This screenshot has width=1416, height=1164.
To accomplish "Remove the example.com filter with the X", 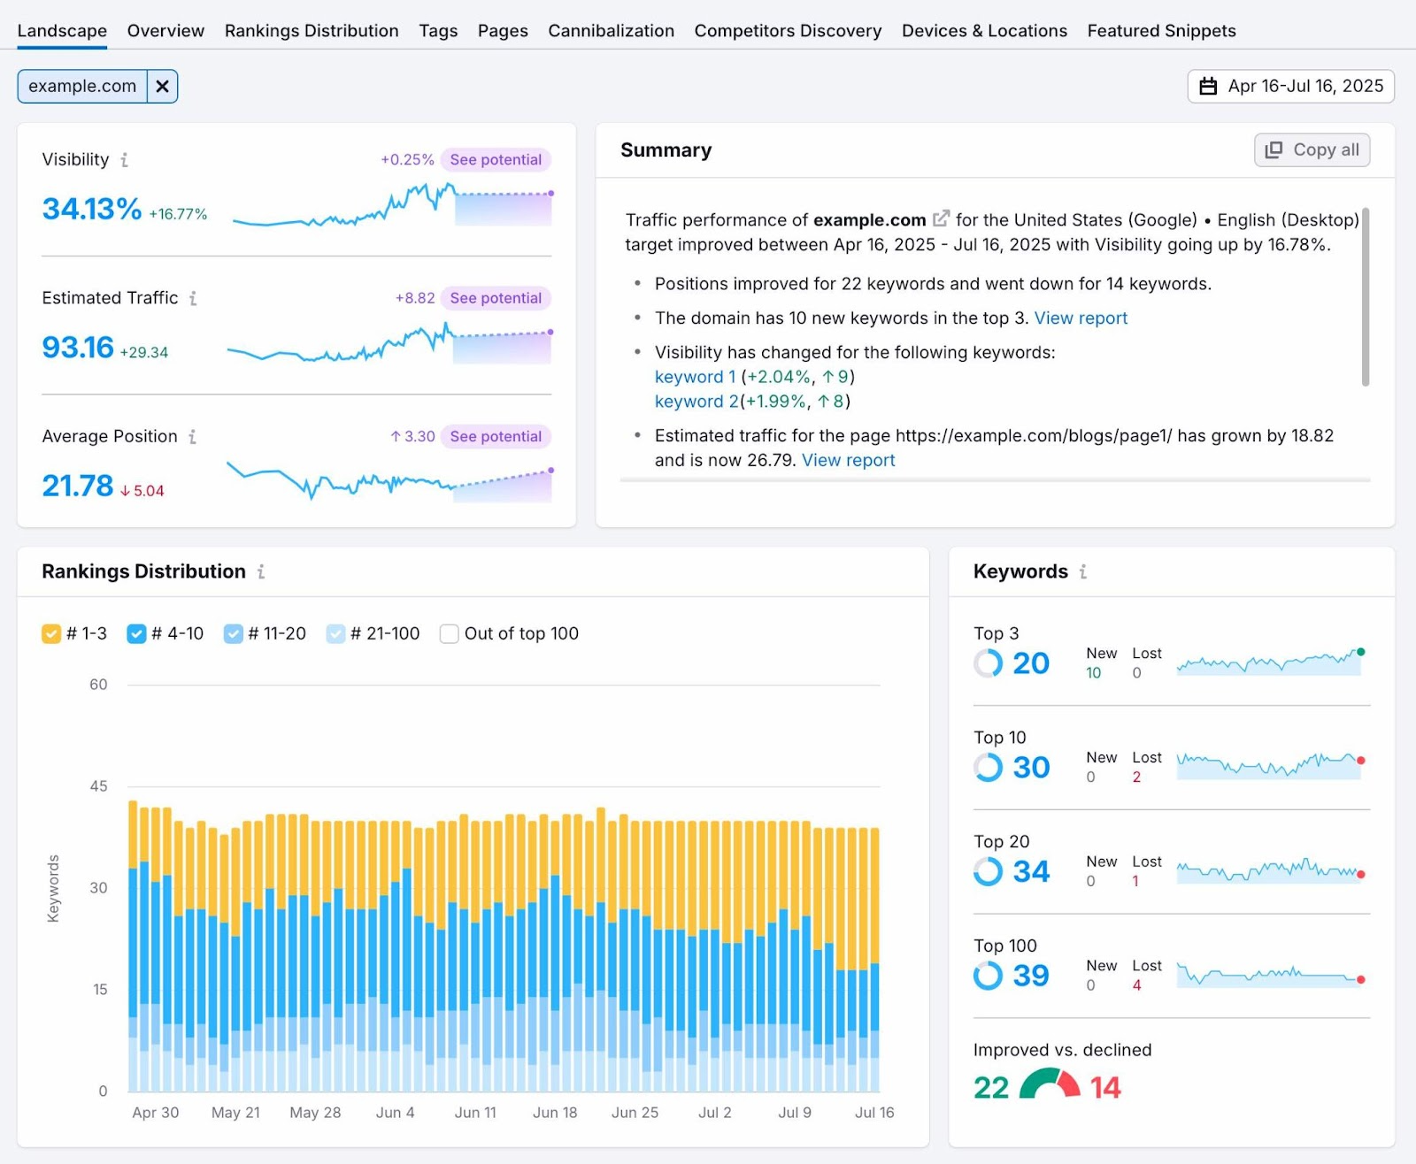I will click(162, 86).
